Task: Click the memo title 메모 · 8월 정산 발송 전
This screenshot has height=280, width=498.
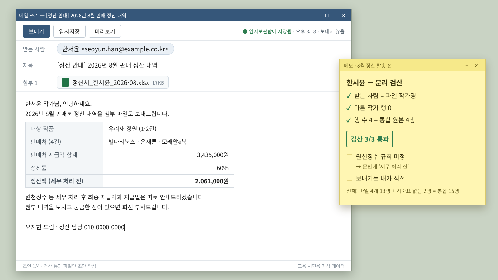Action: point(368,66)
